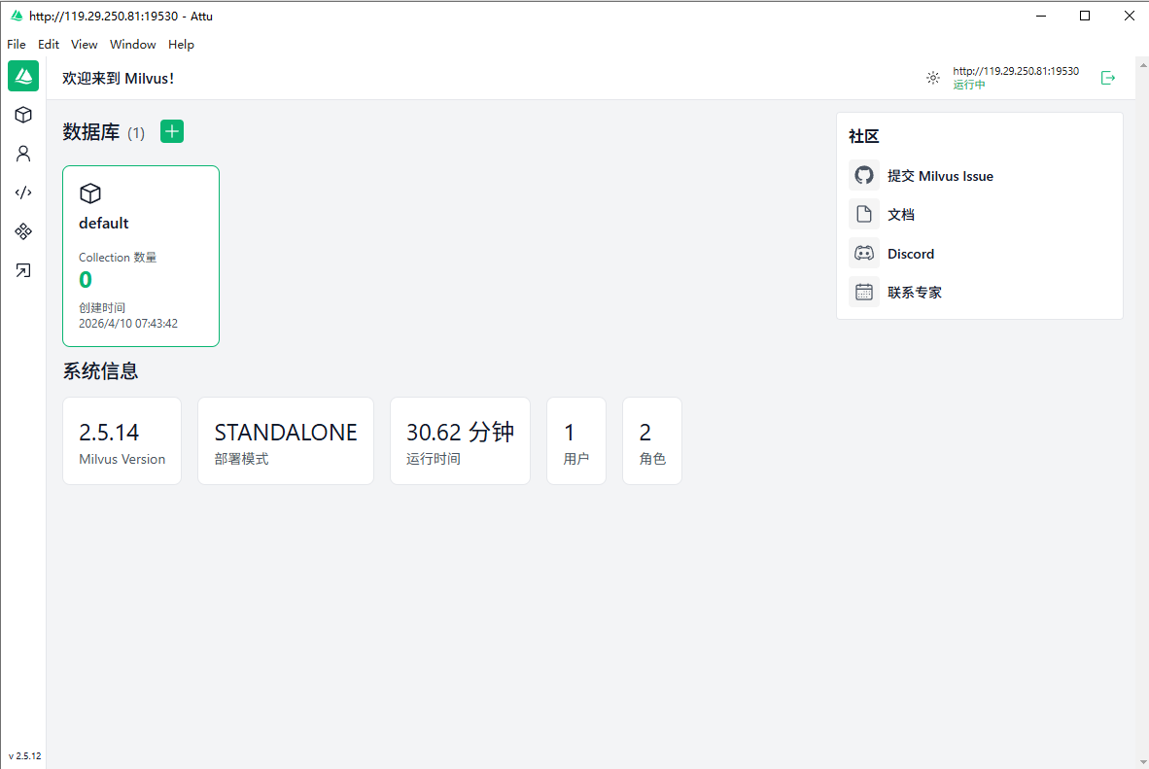Click the 30.62 分钟 运行时间 card
This screenshot has height=769, width=1149.
click(x=460, y=440)
